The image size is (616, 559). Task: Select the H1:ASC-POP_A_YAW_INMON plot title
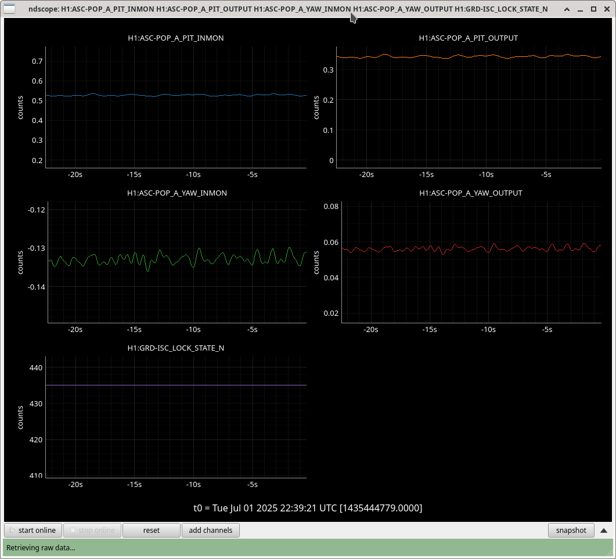coord(176,193)
